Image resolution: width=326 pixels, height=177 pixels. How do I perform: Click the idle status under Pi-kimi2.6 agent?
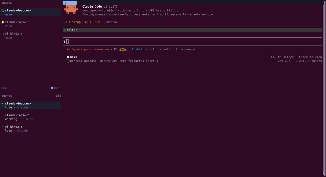point(8,131)
